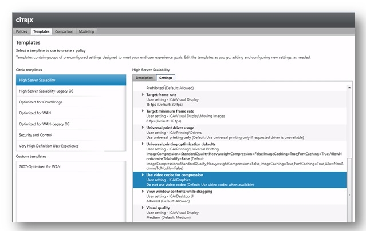Select Very High Definition User Experience template
Image resolution: width=366 pixels, height=231 pixels.
(x=71, y=146)
